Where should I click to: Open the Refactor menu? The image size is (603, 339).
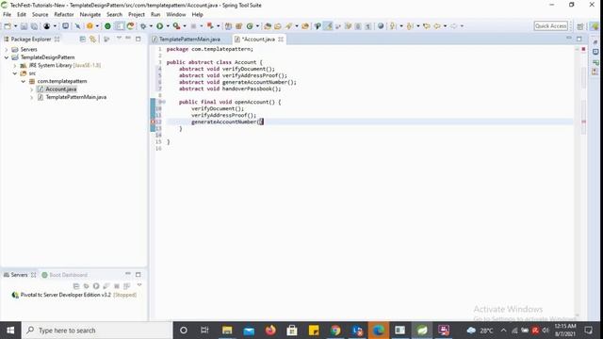(x=64, y=15)
